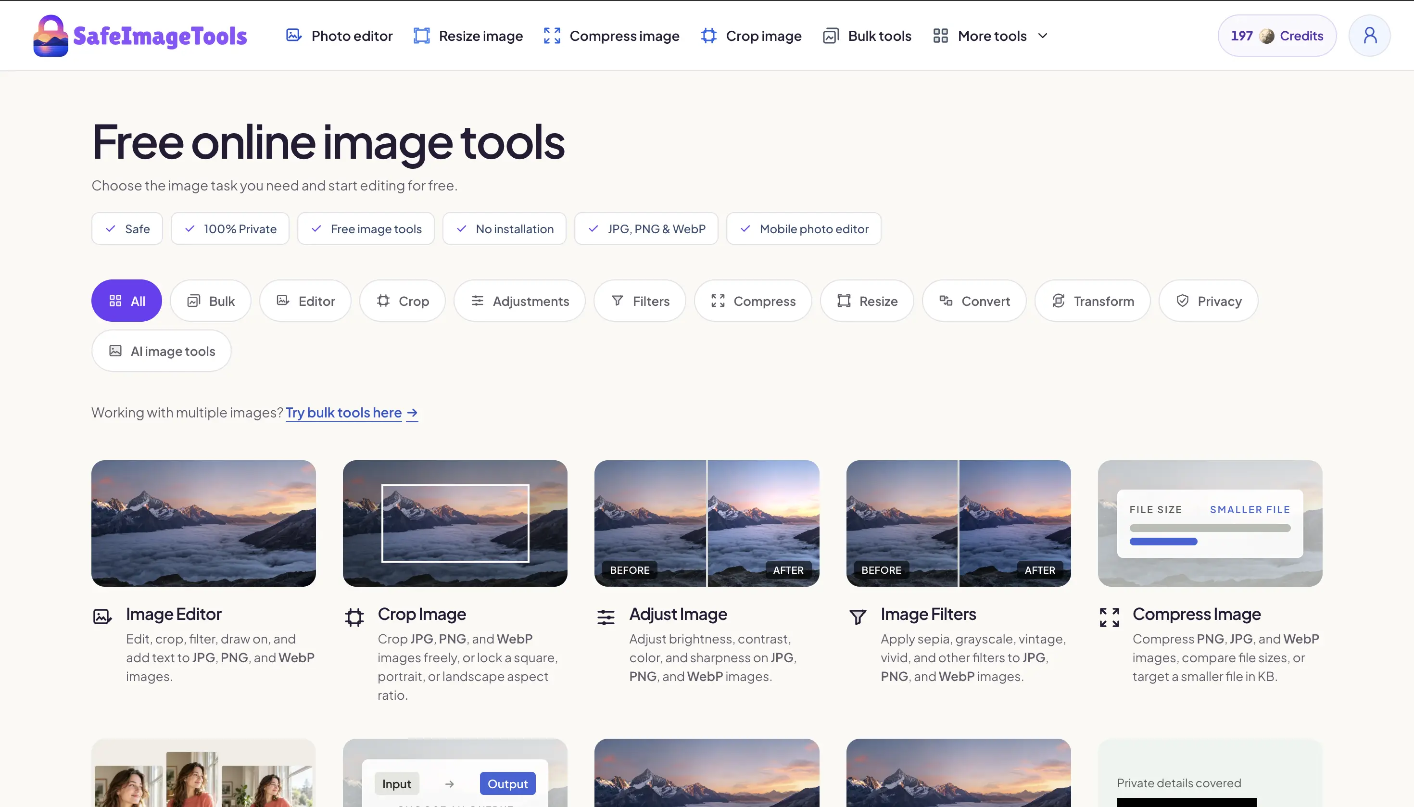This screenshot has height=807, width=1414.
Task: Click the 100% Private badge
Action: point(230,228)
